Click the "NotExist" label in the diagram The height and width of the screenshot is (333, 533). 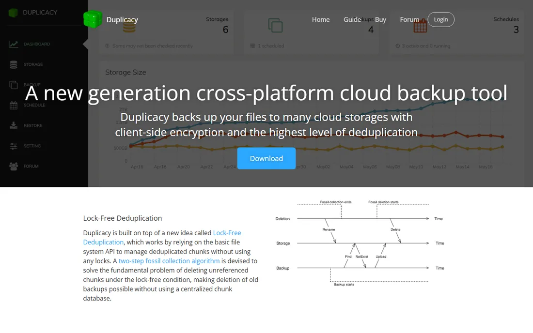[361, 257]
